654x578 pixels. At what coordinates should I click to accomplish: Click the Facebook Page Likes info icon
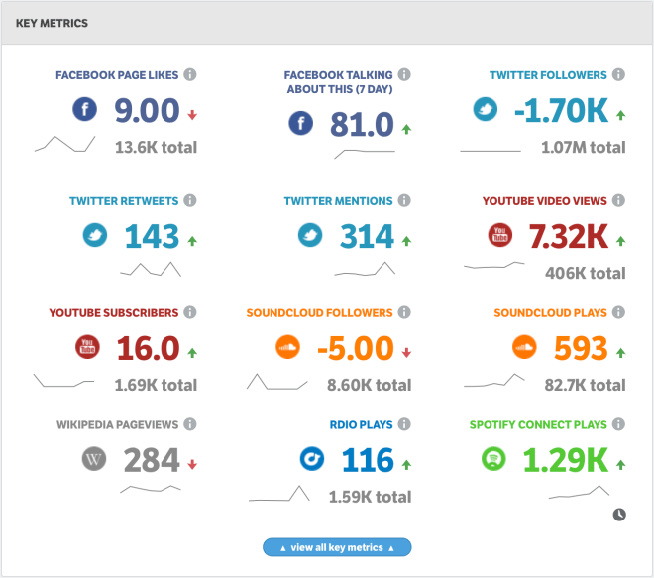190,74
